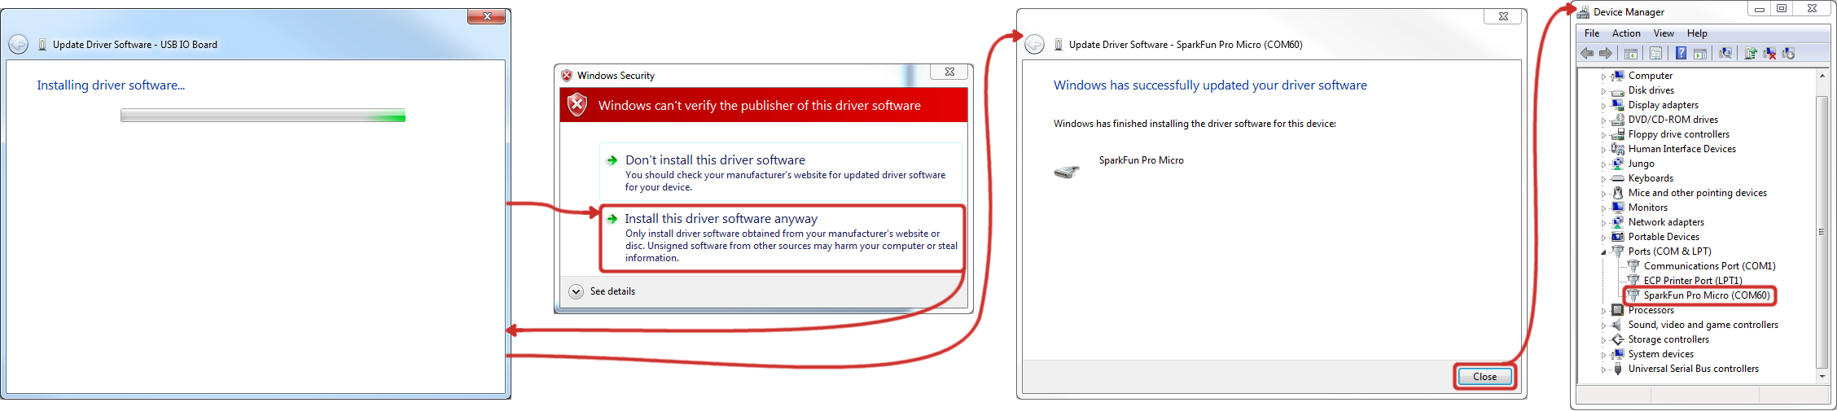The image size is (1837, 411).
Task: Maximize the Device Manager window
Action: pos(1782,8)
